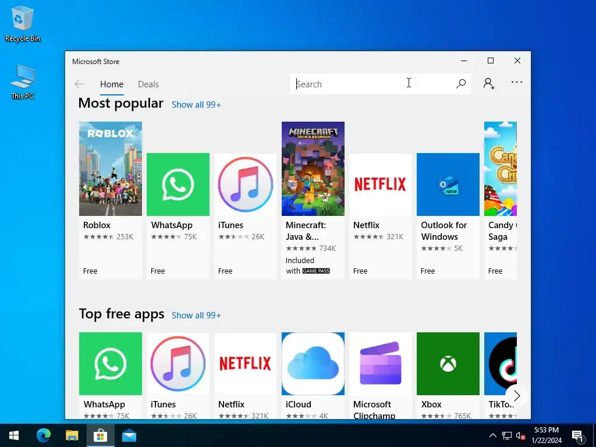Go back with the back arrow
The width and height of the screenshot is (596, 447).
79,84
